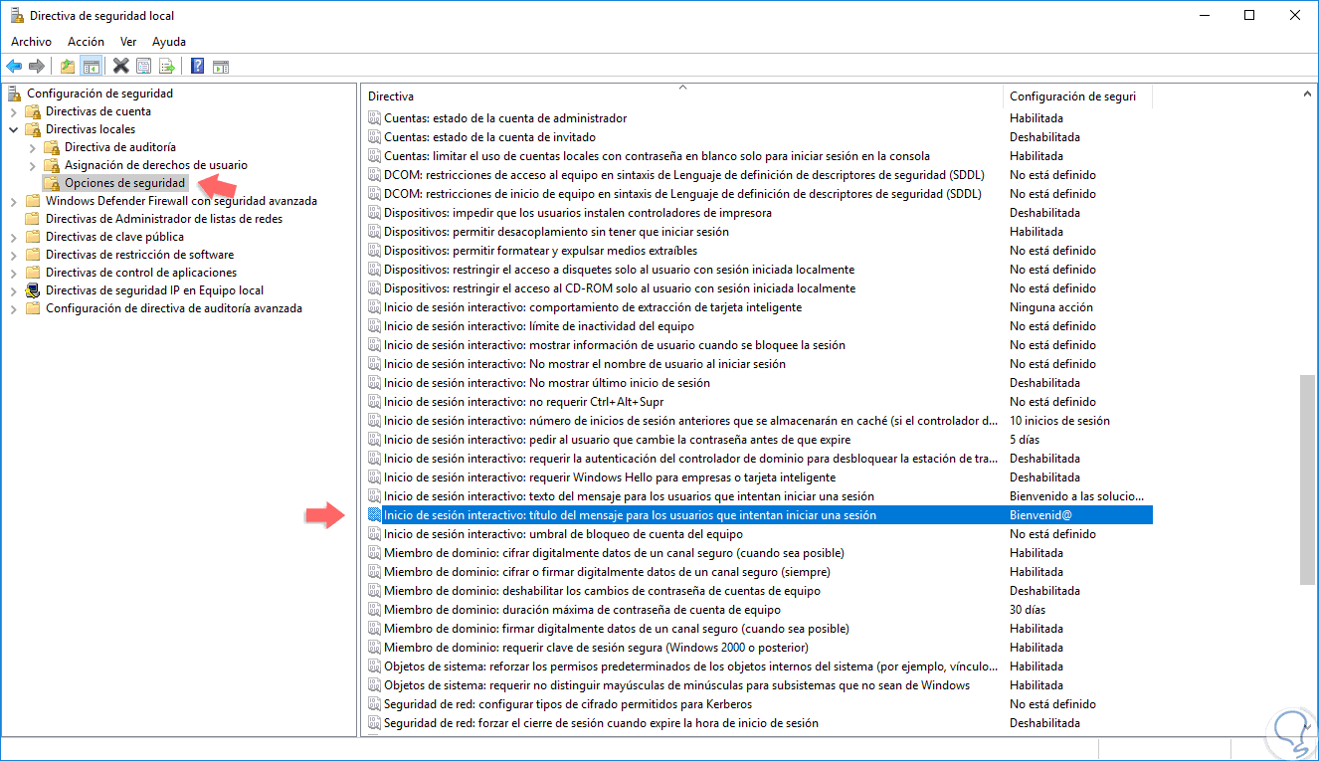Expand the Directiva de auditoría node
This screenshot has height=761, width=1319.
tap(32, 147)
